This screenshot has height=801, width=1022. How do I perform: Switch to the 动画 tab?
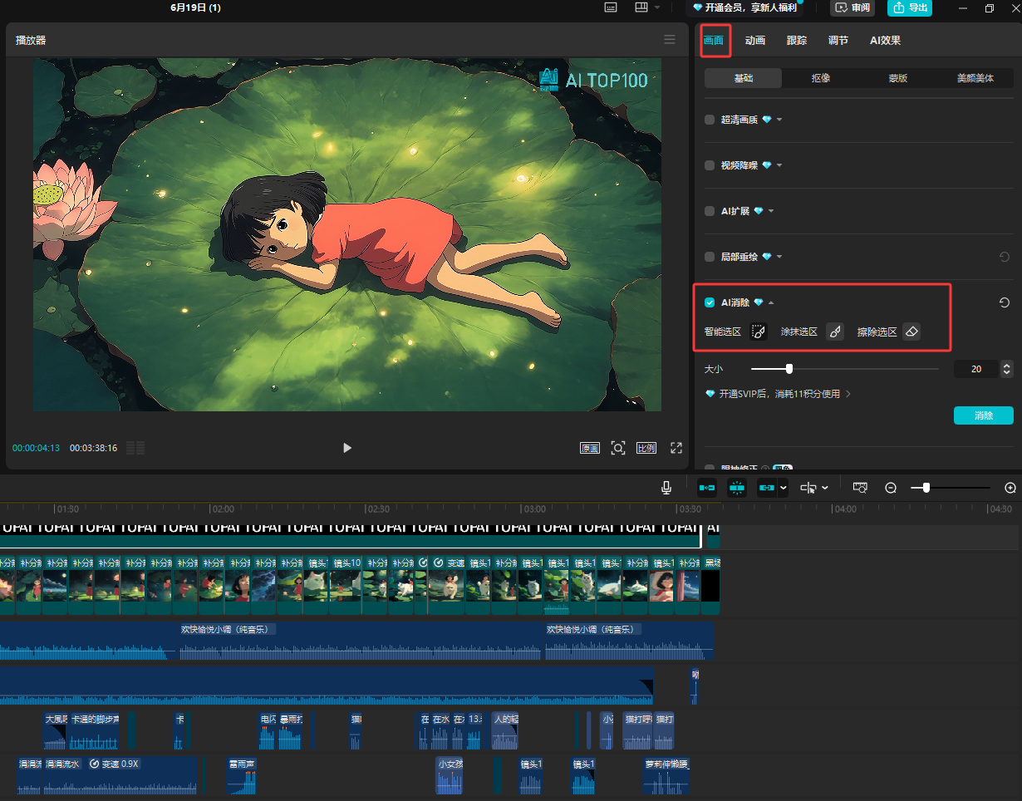pos(755,41)
